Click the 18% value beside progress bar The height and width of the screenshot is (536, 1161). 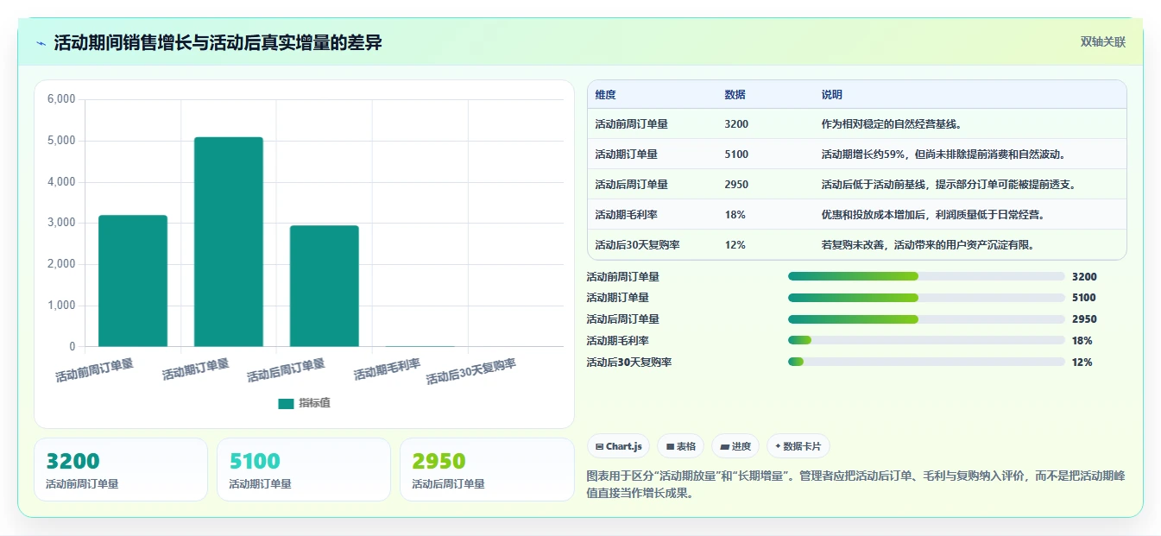coord(1082,341)
